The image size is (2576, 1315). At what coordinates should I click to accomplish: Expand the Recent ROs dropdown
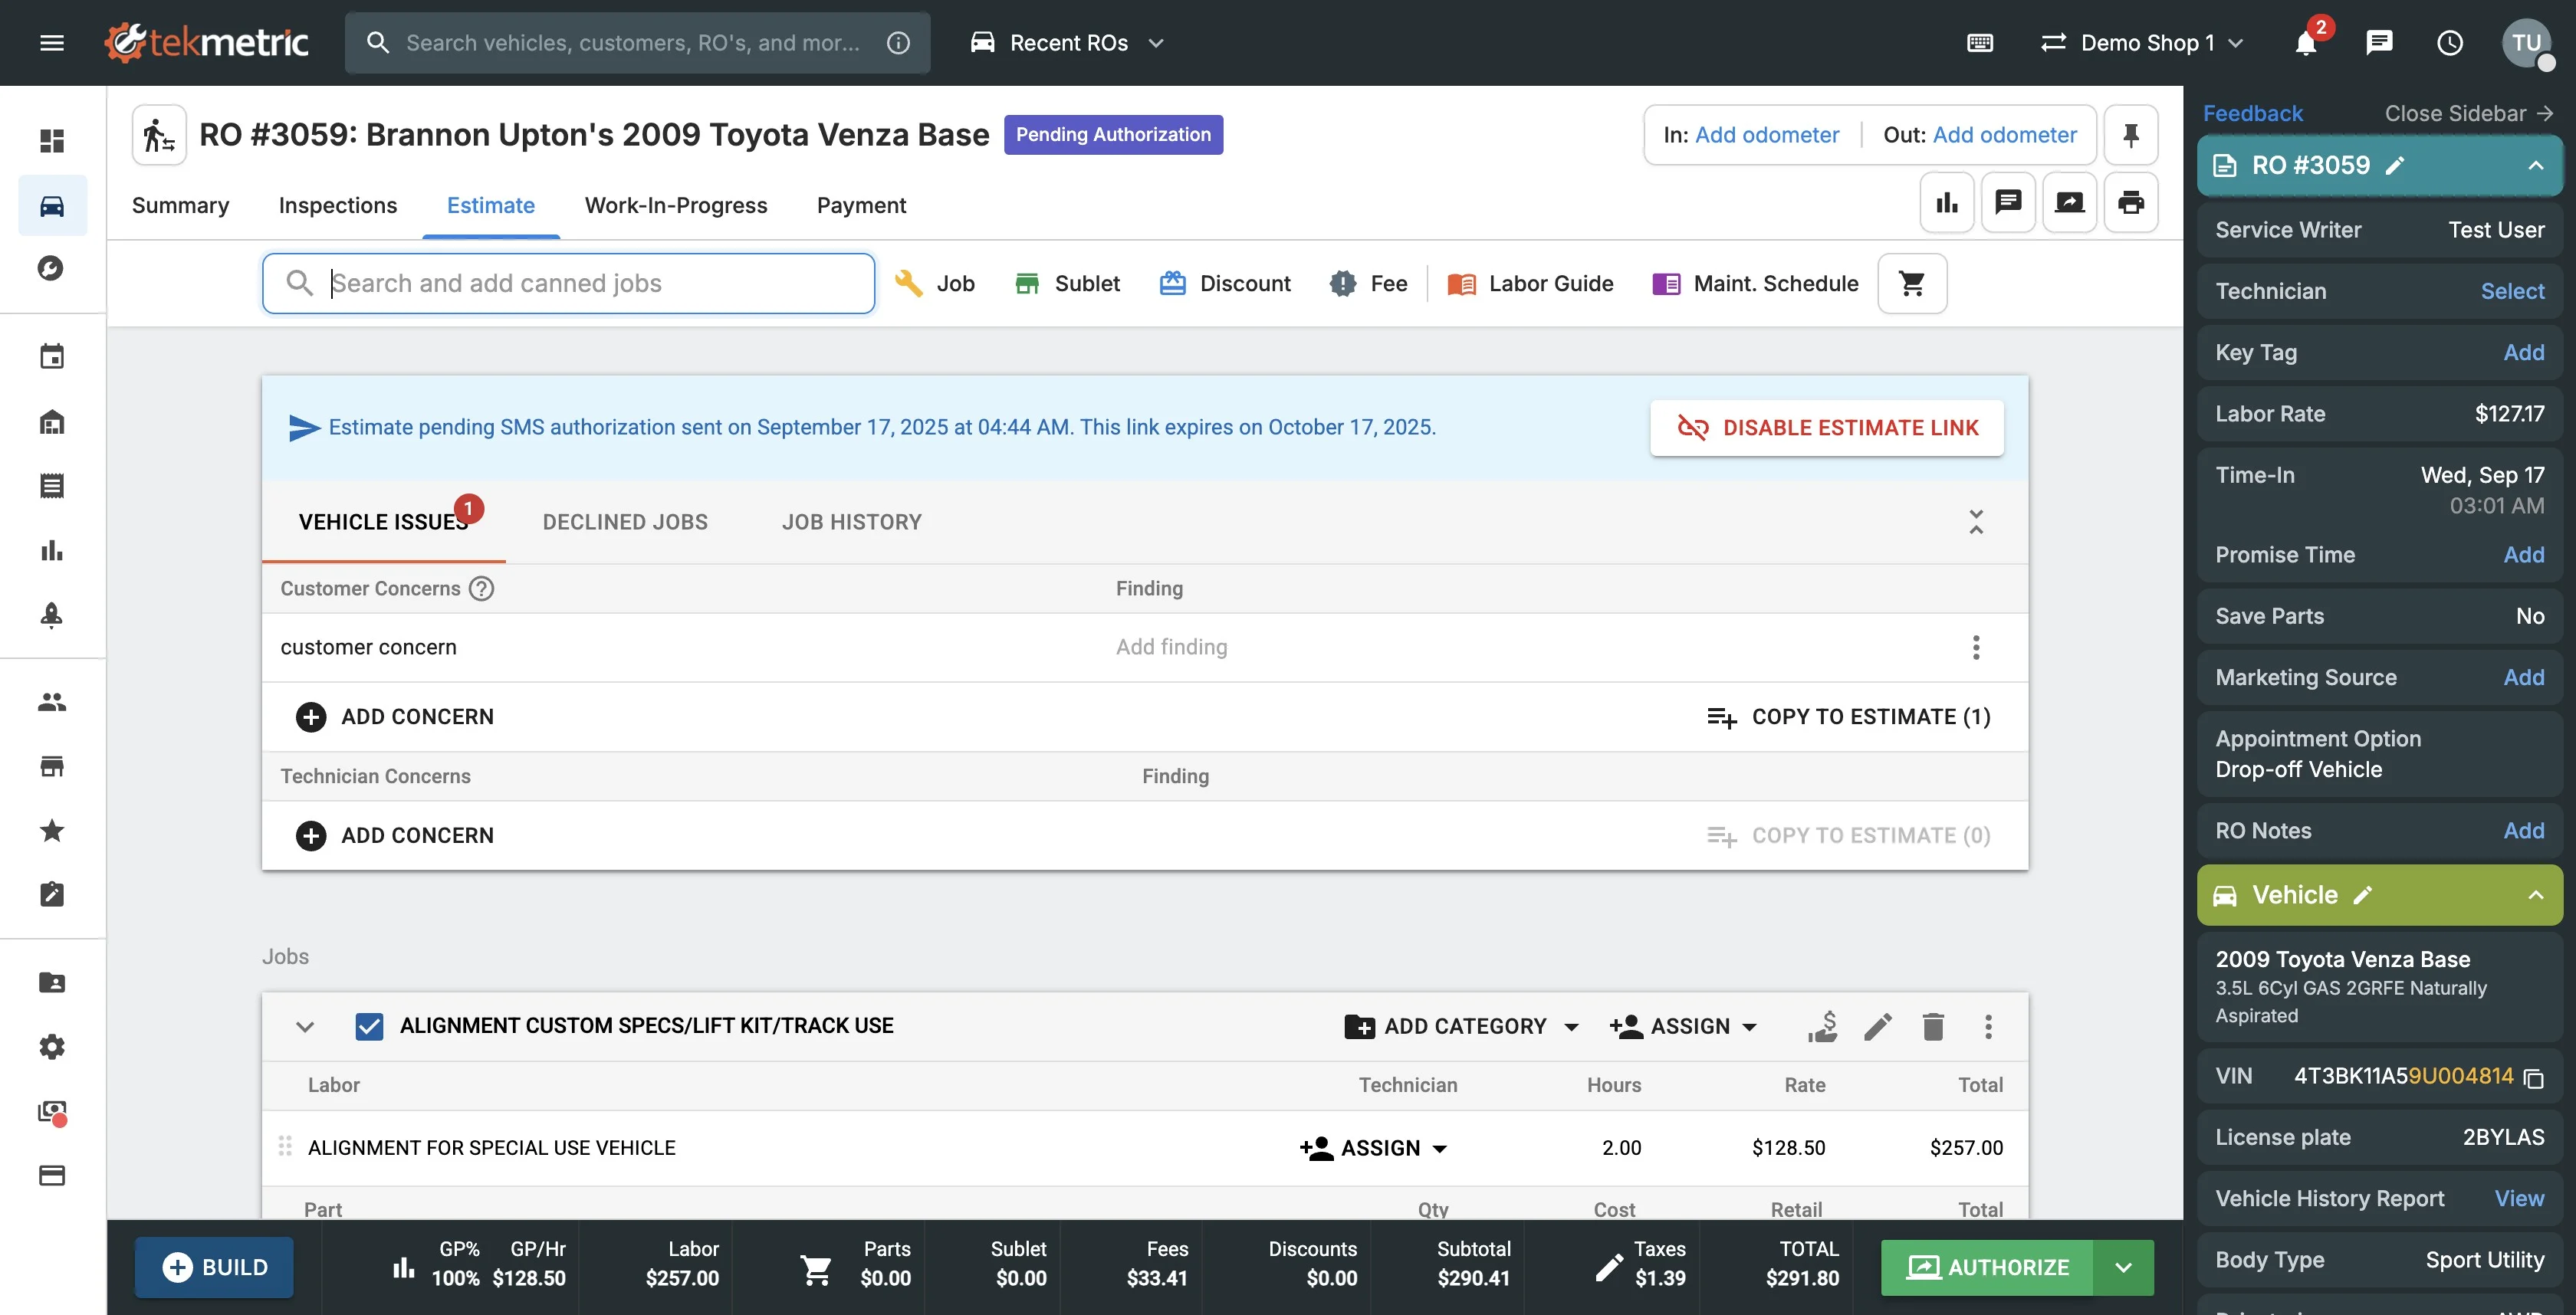coord(1068,43)
